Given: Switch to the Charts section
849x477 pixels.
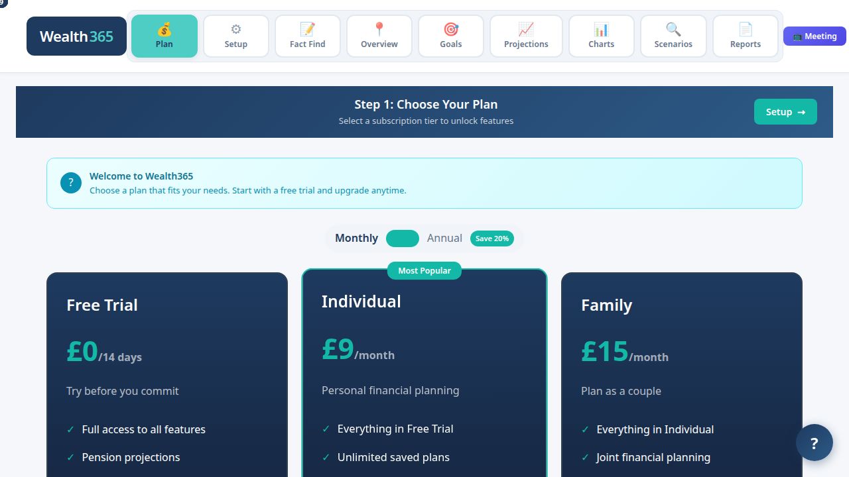Looking at the screenshot, I should [x=601, y=36].
